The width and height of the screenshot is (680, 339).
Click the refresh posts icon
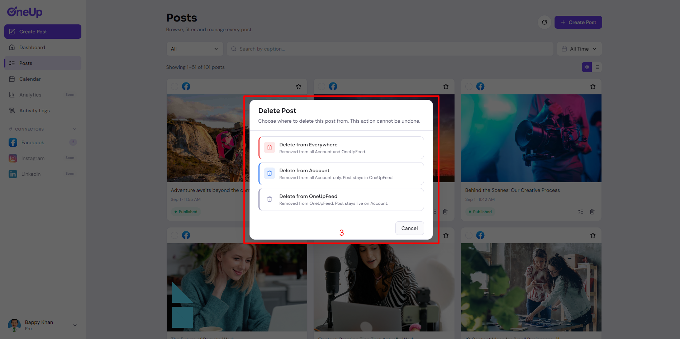click(545, 22)
